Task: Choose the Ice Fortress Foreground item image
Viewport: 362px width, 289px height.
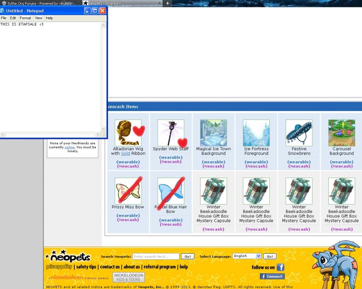Action: [x=256, y=133]
